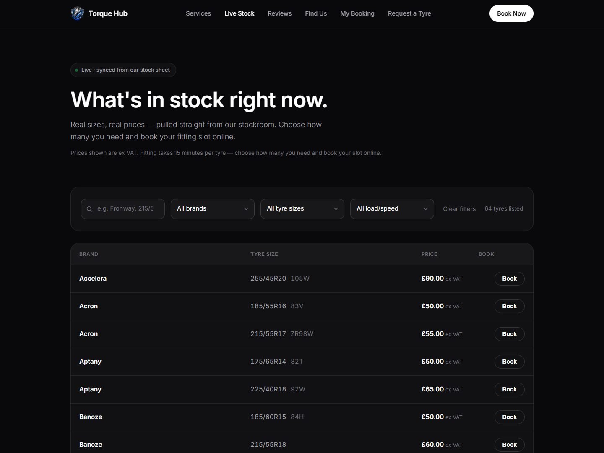604x453 pixels.
Task: Book the Aptany 225/40R18 tyre
Action: click(x=510, y=389)
